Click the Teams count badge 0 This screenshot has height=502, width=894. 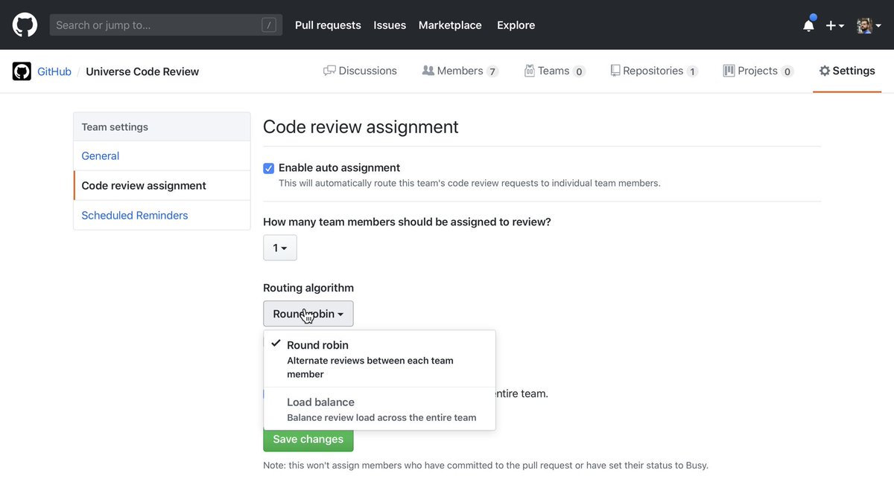(x=580, y=71)
